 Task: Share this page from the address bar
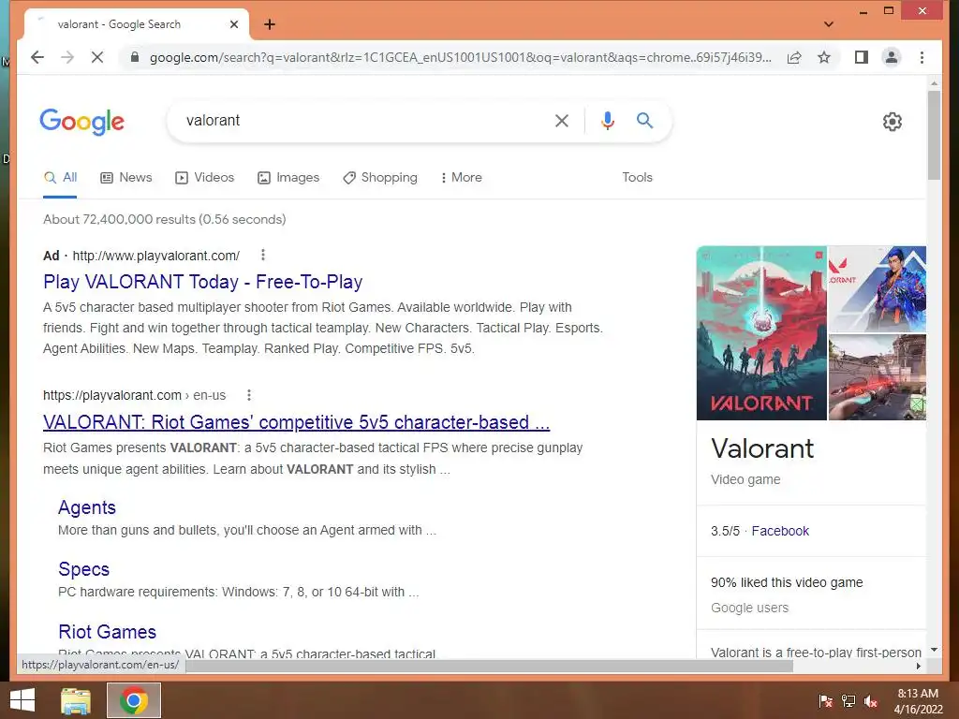click(x=794, y=57)
